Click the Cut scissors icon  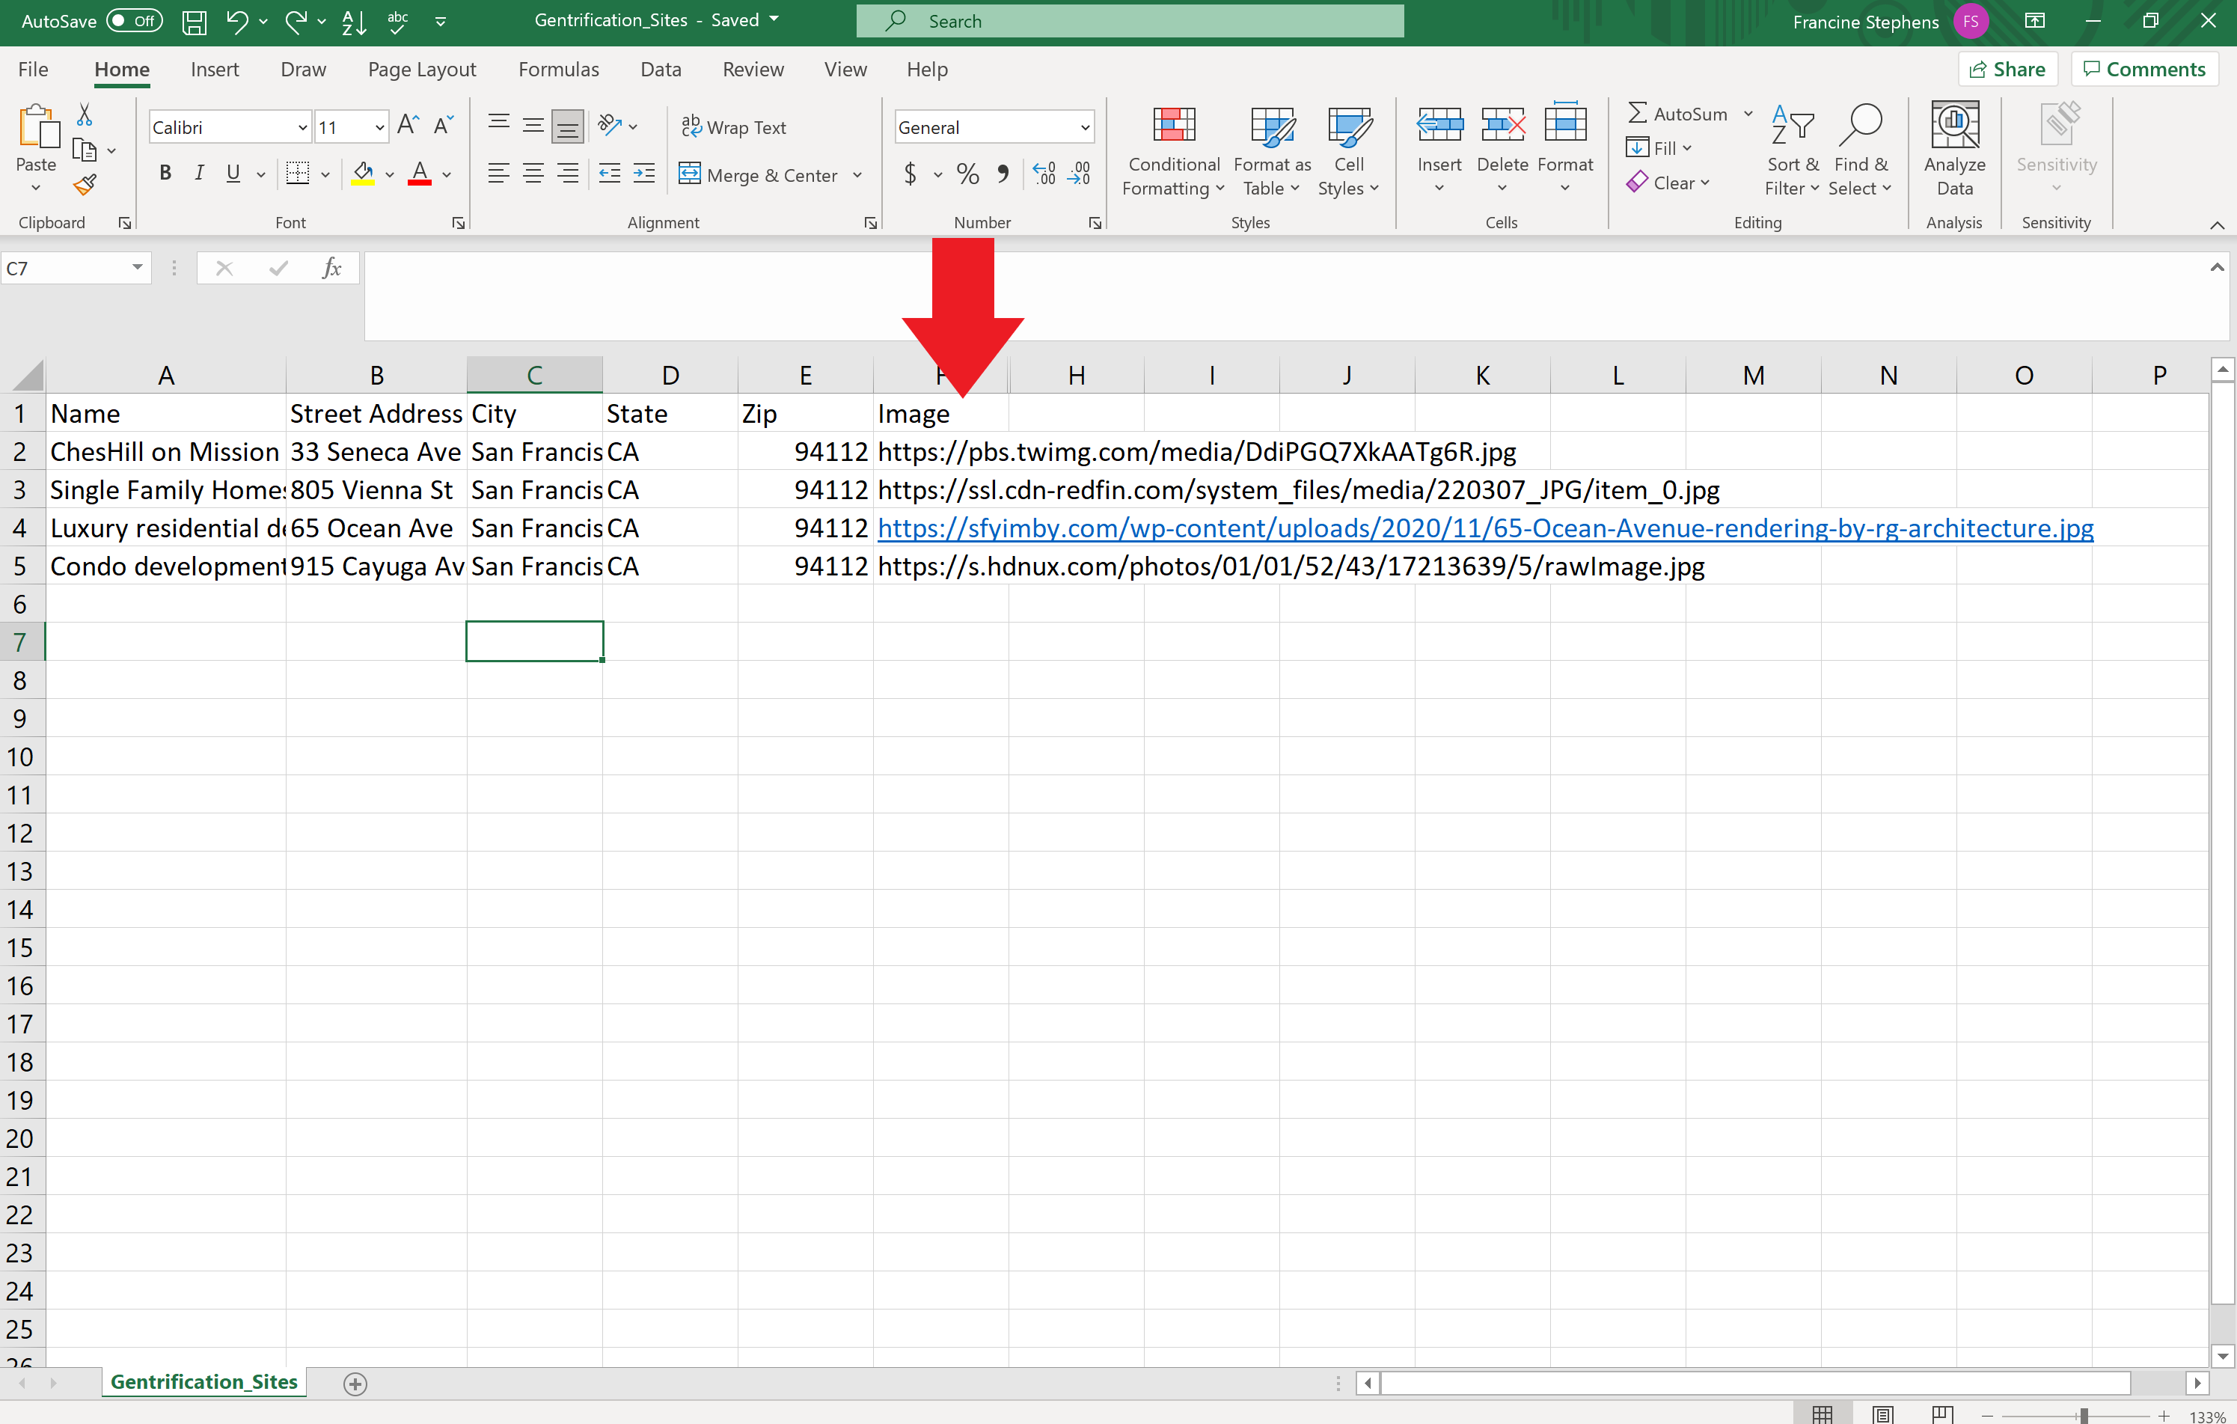(85, 114)
